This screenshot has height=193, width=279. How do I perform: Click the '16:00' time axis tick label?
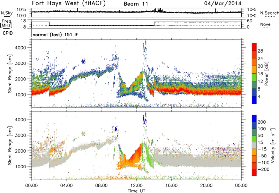[x=171, y=186]
